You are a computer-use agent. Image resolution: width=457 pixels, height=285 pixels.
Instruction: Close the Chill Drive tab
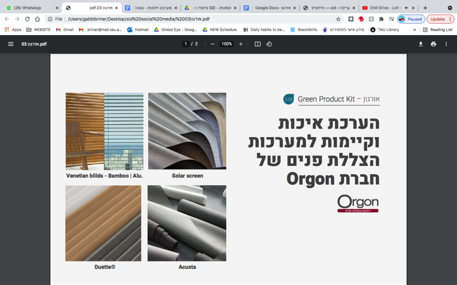(413, 8)
